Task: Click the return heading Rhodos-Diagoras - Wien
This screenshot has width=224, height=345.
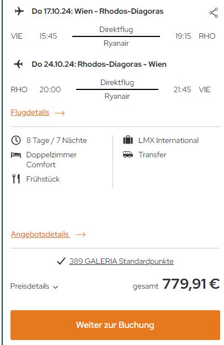Action: click(122, 64)
